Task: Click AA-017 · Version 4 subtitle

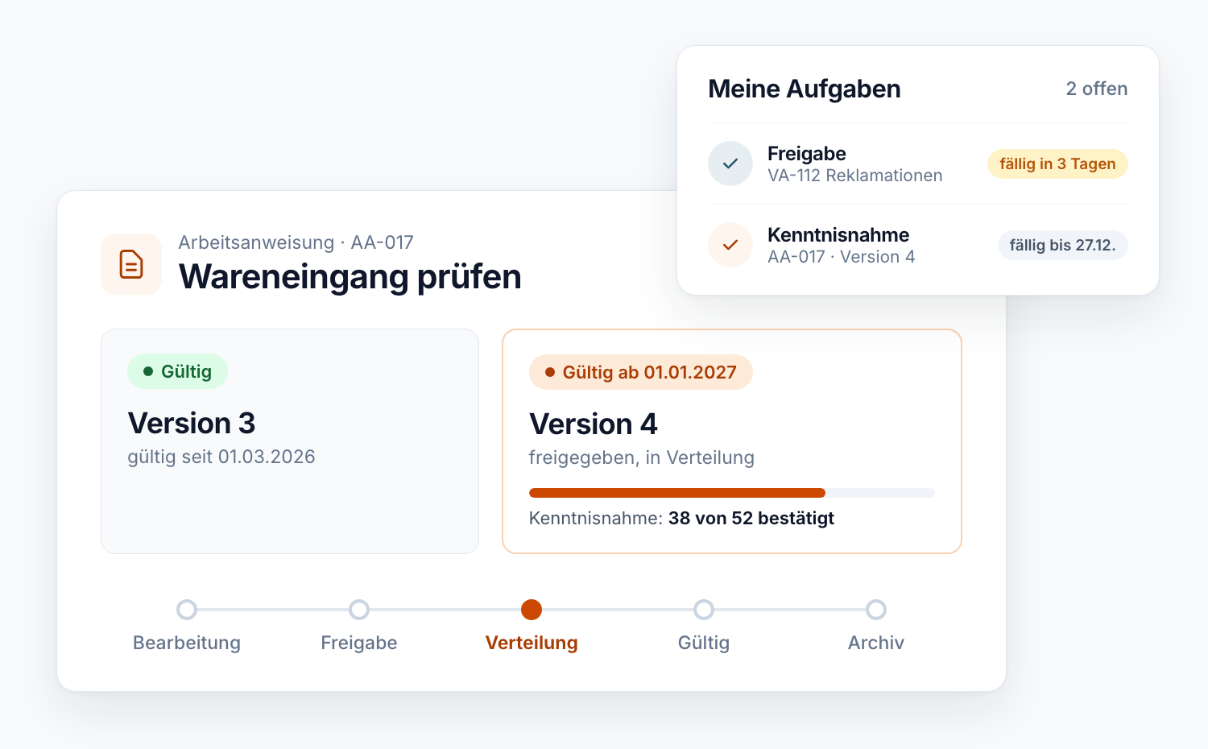Action: (x=842, y=257)
